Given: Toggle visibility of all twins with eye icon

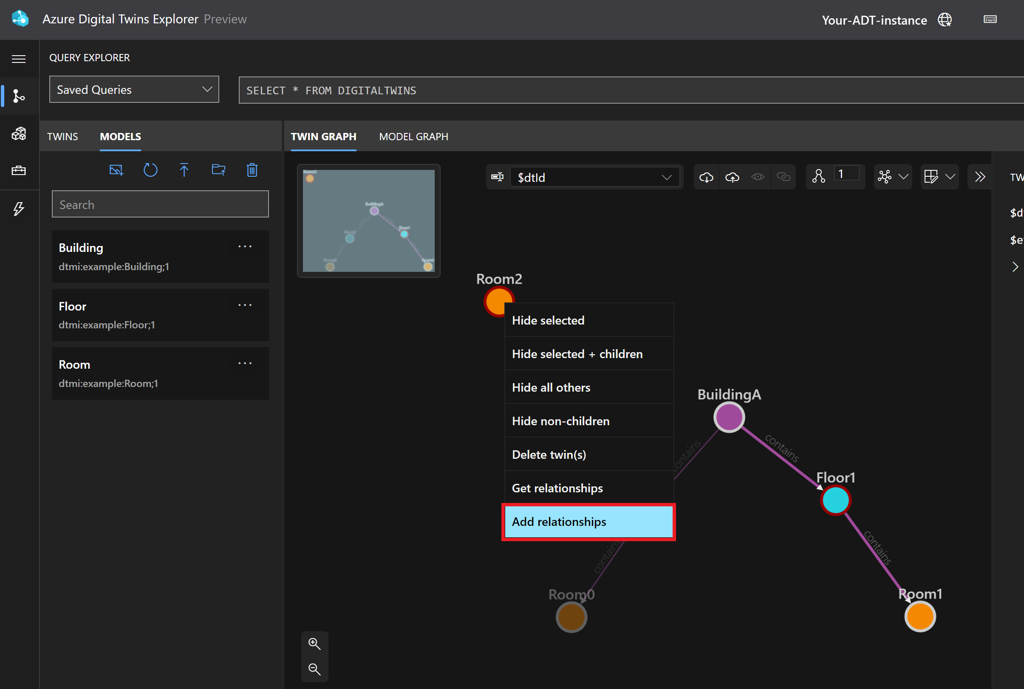Looking at the screenshot, I should (x=758, y=177).
